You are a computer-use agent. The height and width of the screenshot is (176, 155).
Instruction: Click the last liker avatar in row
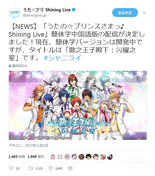point(110,157)
